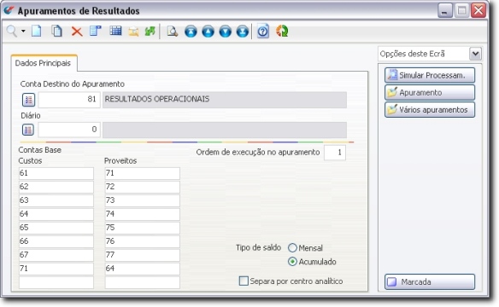Select the Mensal radio button

point(292,247)
